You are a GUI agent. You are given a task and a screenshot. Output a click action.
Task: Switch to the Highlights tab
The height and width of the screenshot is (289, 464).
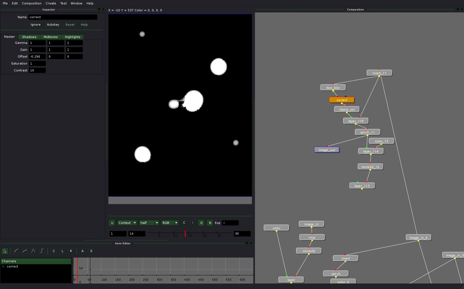point(73,37)
